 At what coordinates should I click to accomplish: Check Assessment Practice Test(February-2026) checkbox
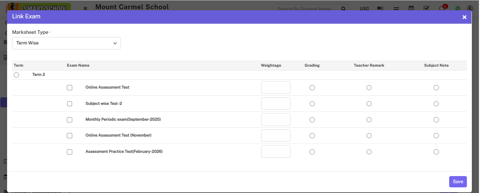[69, 152]
